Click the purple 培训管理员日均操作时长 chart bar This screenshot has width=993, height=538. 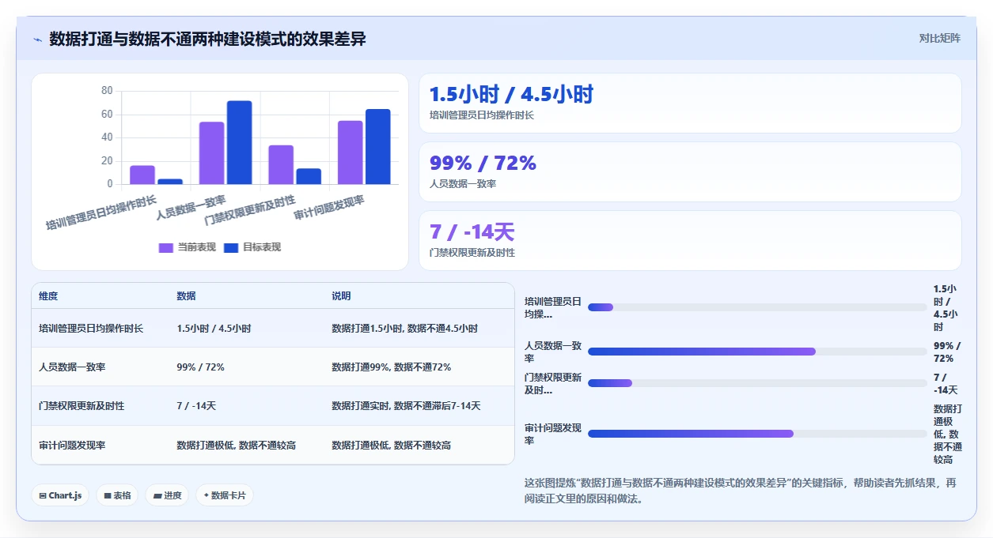[x=142, y=175]
